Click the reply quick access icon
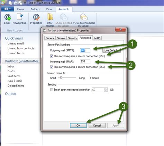Screen dimensions: 164x146 16,3
